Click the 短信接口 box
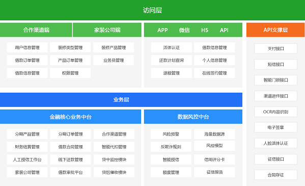The height and width of the screenshot is (186, 305). 275,64
